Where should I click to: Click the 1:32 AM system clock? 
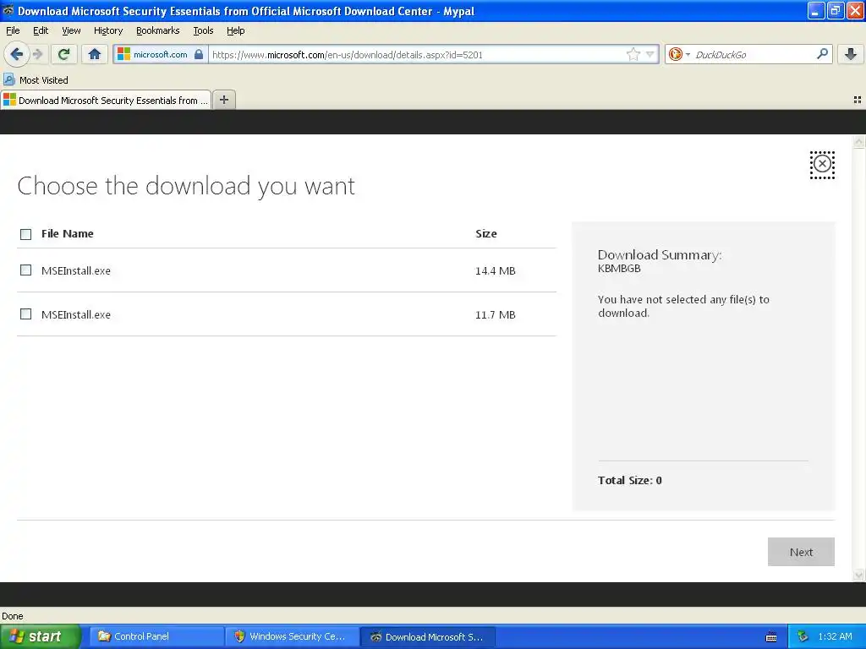pyautogui.click(x=835, y=636)
